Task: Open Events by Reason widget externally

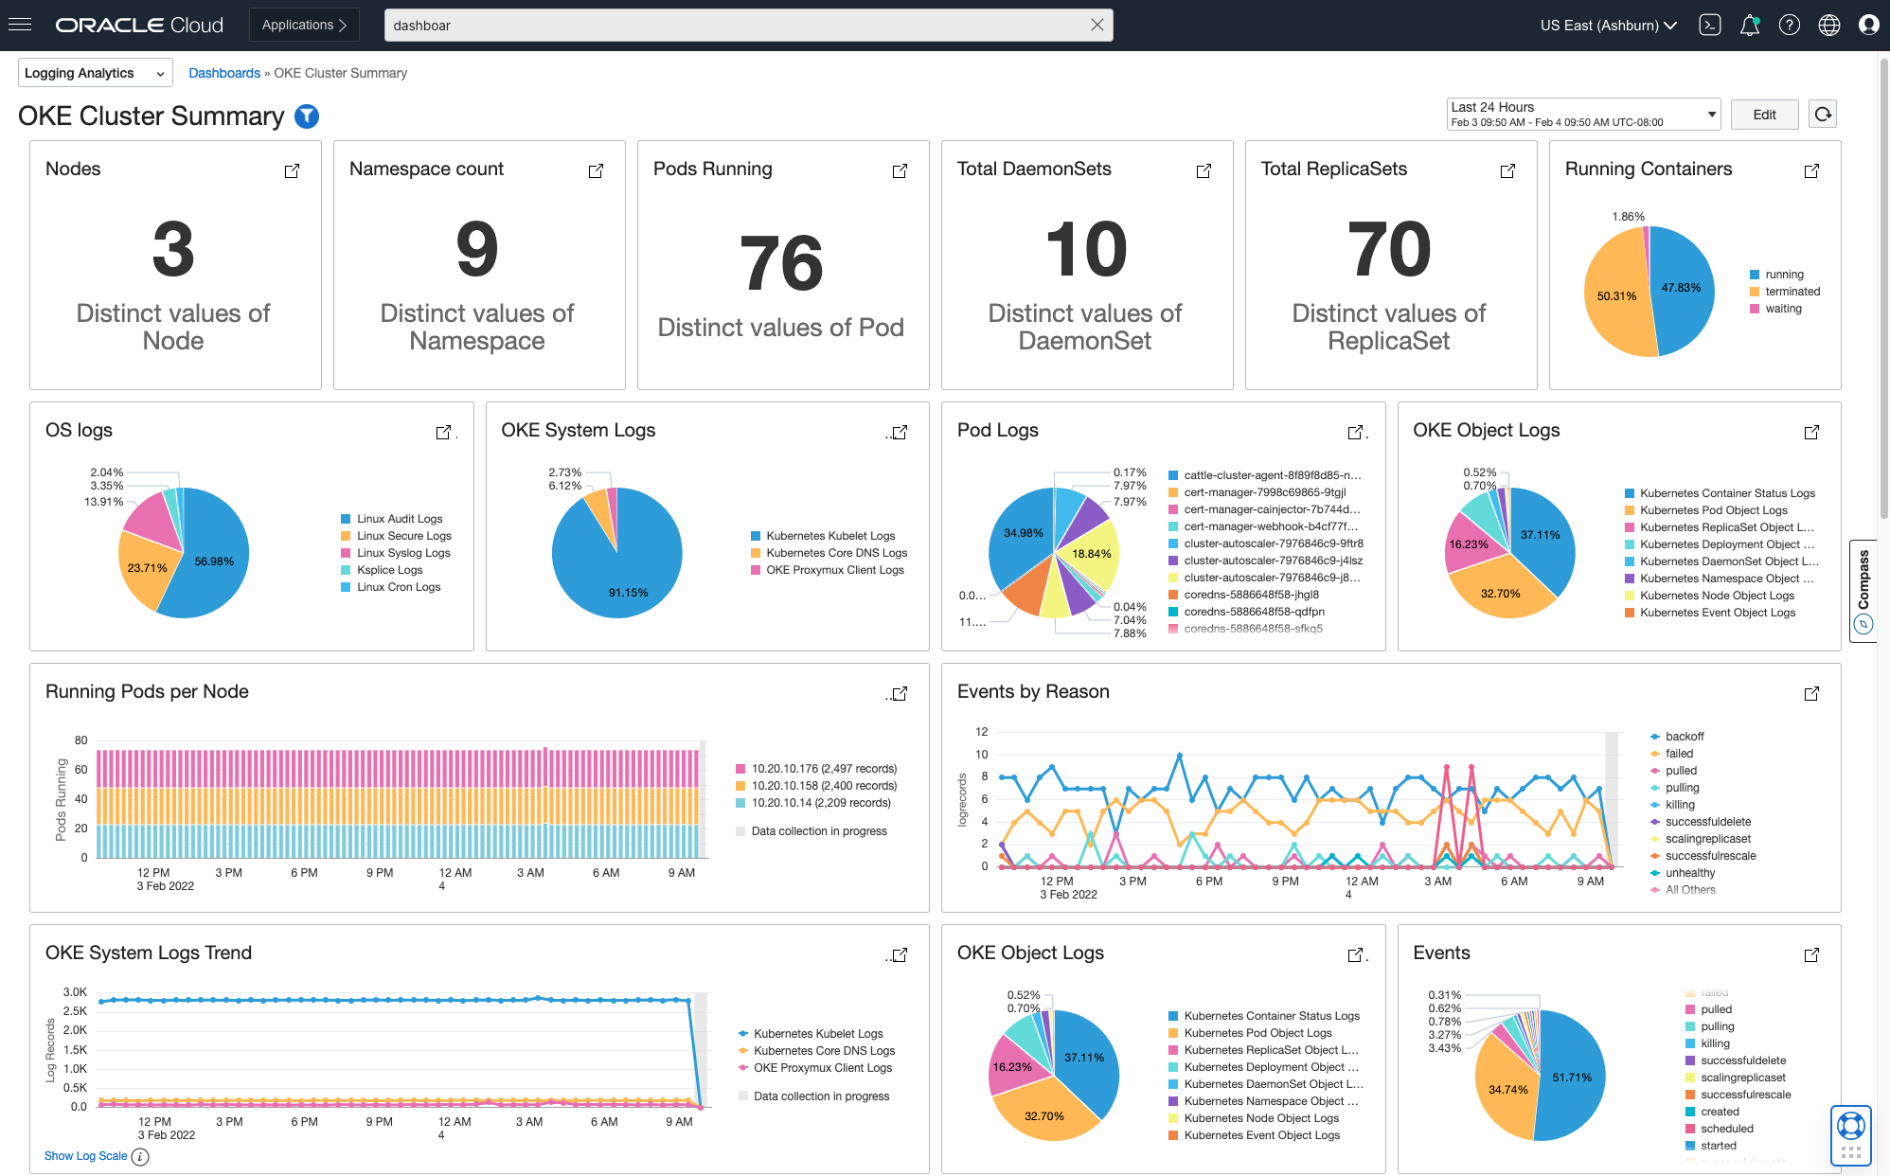Action: click(x=1811, y=693)
